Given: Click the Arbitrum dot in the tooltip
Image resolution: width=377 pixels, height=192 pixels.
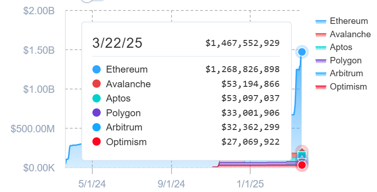Looking at the screenshot, I should [97, 127].
